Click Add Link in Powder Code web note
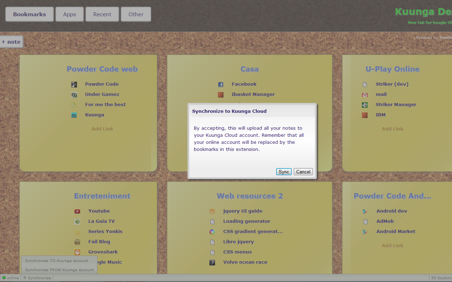 point(102,129)
